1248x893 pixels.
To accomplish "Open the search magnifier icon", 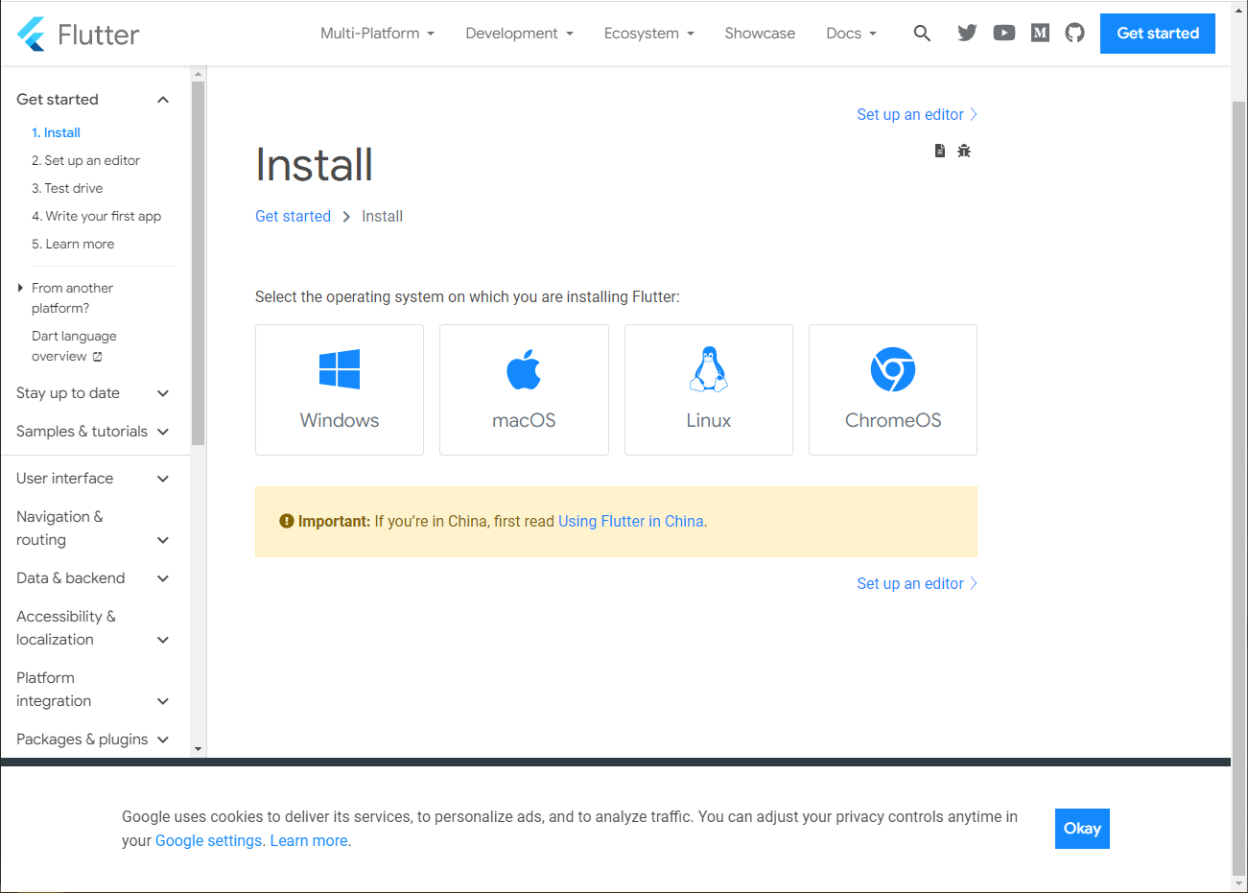I will point(922,34).
